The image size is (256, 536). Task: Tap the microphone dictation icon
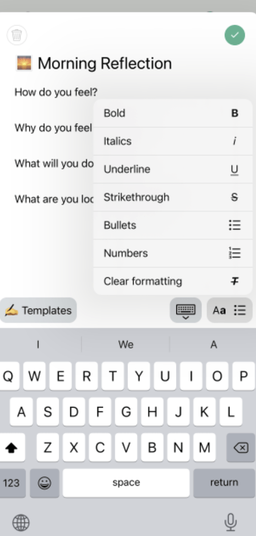(231, 523)
